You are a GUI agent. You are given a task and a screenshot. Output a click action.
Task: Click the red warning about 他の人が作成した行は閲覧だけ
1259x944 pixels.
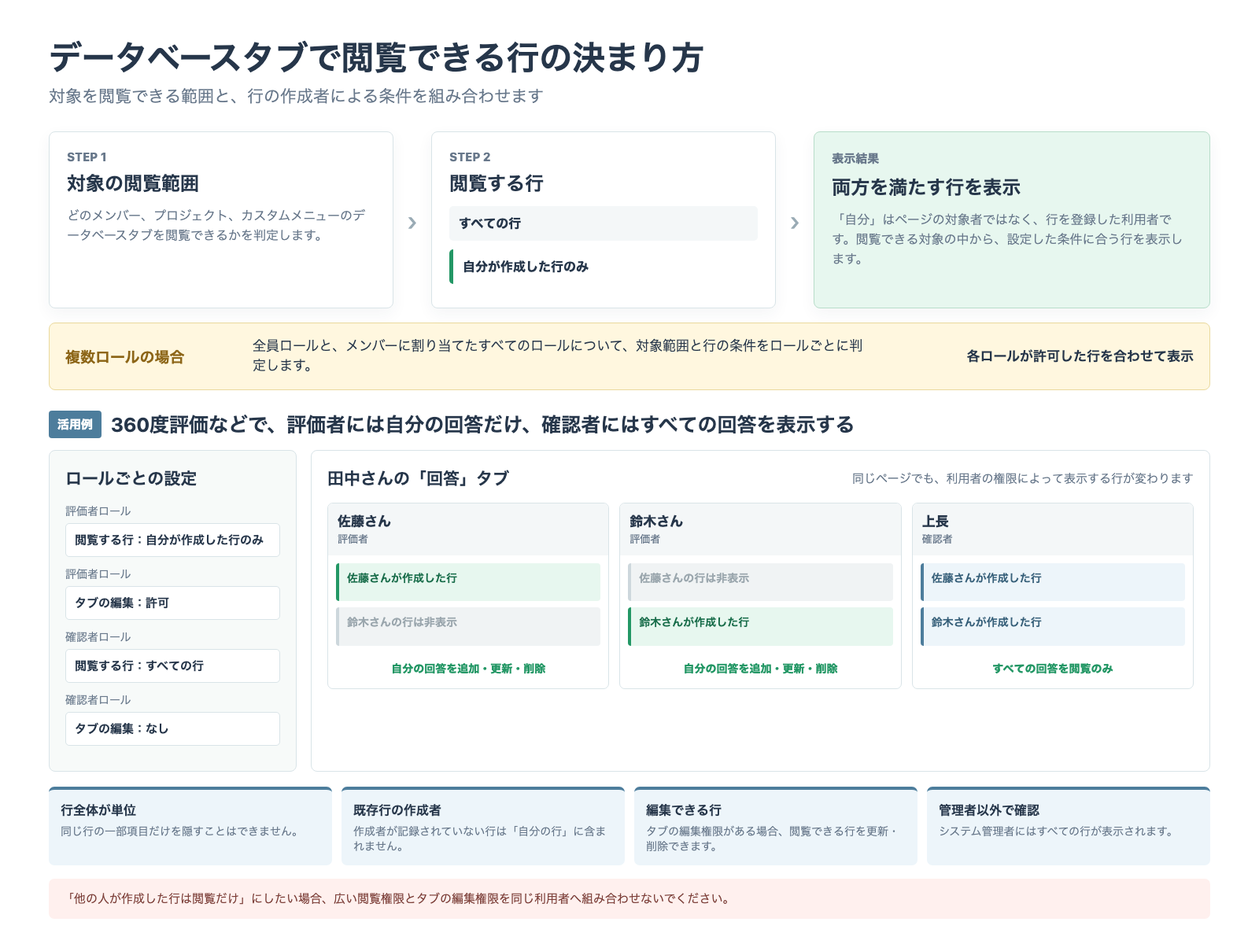629,898
